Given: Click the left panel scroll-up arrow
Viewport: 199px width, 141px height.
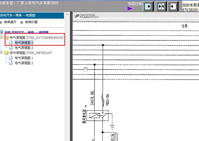Looking at the screenshot, I should pos(67,15).
